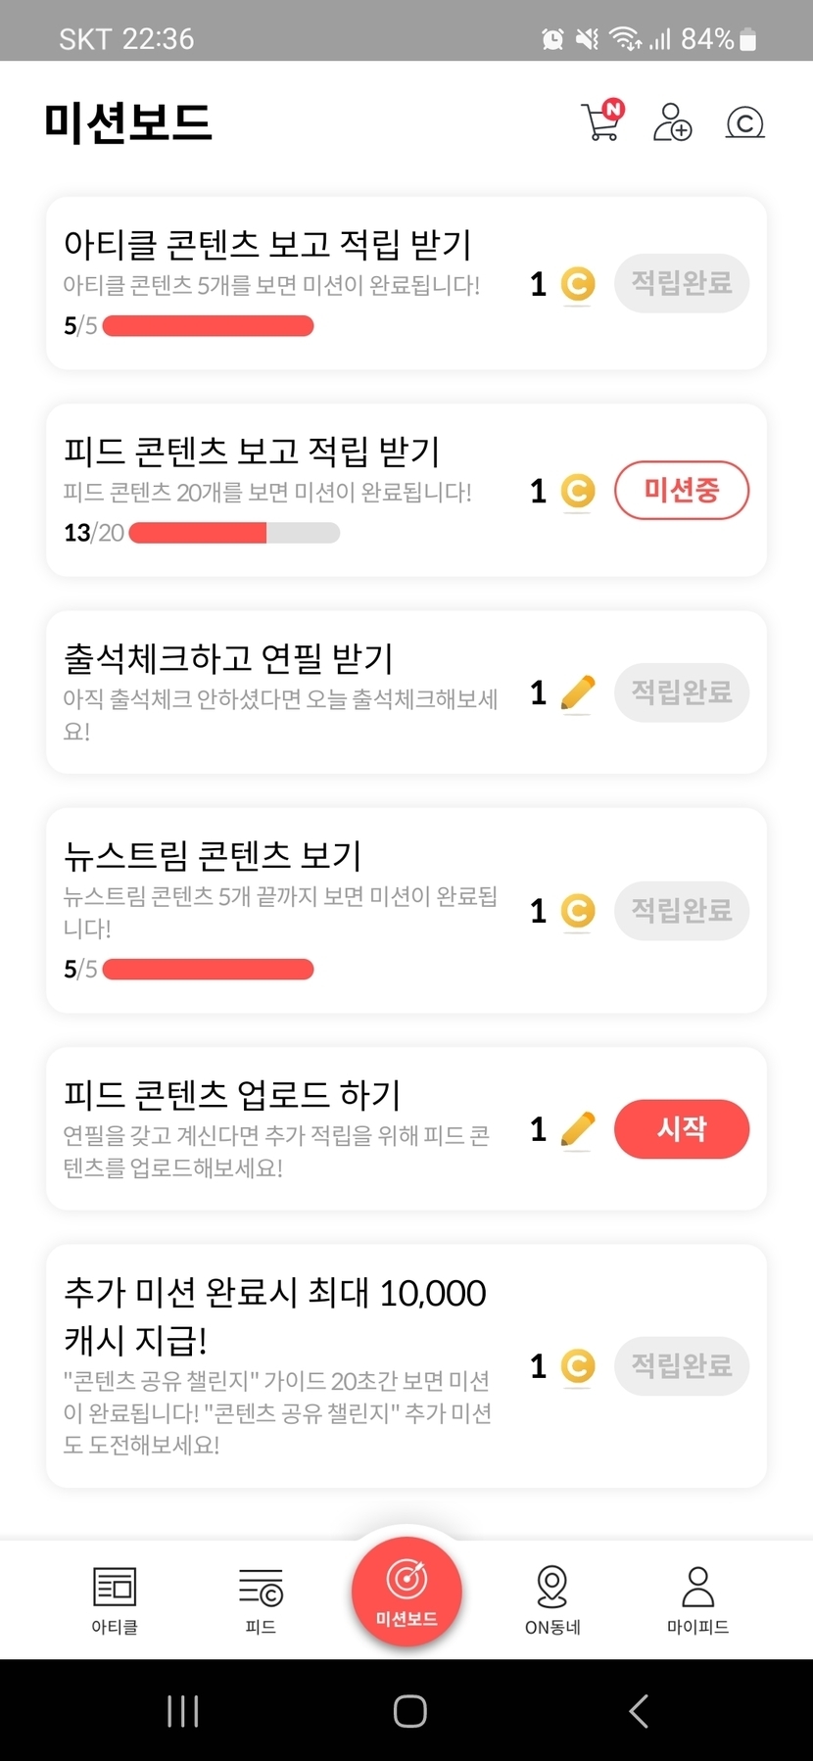
Task: Tap 적립완료 for article contents mission
Action: pos(682,284)
